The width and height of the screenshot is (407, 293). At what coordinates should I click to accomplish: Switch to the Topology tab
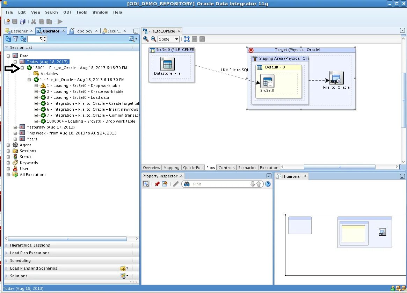point(83,31)
